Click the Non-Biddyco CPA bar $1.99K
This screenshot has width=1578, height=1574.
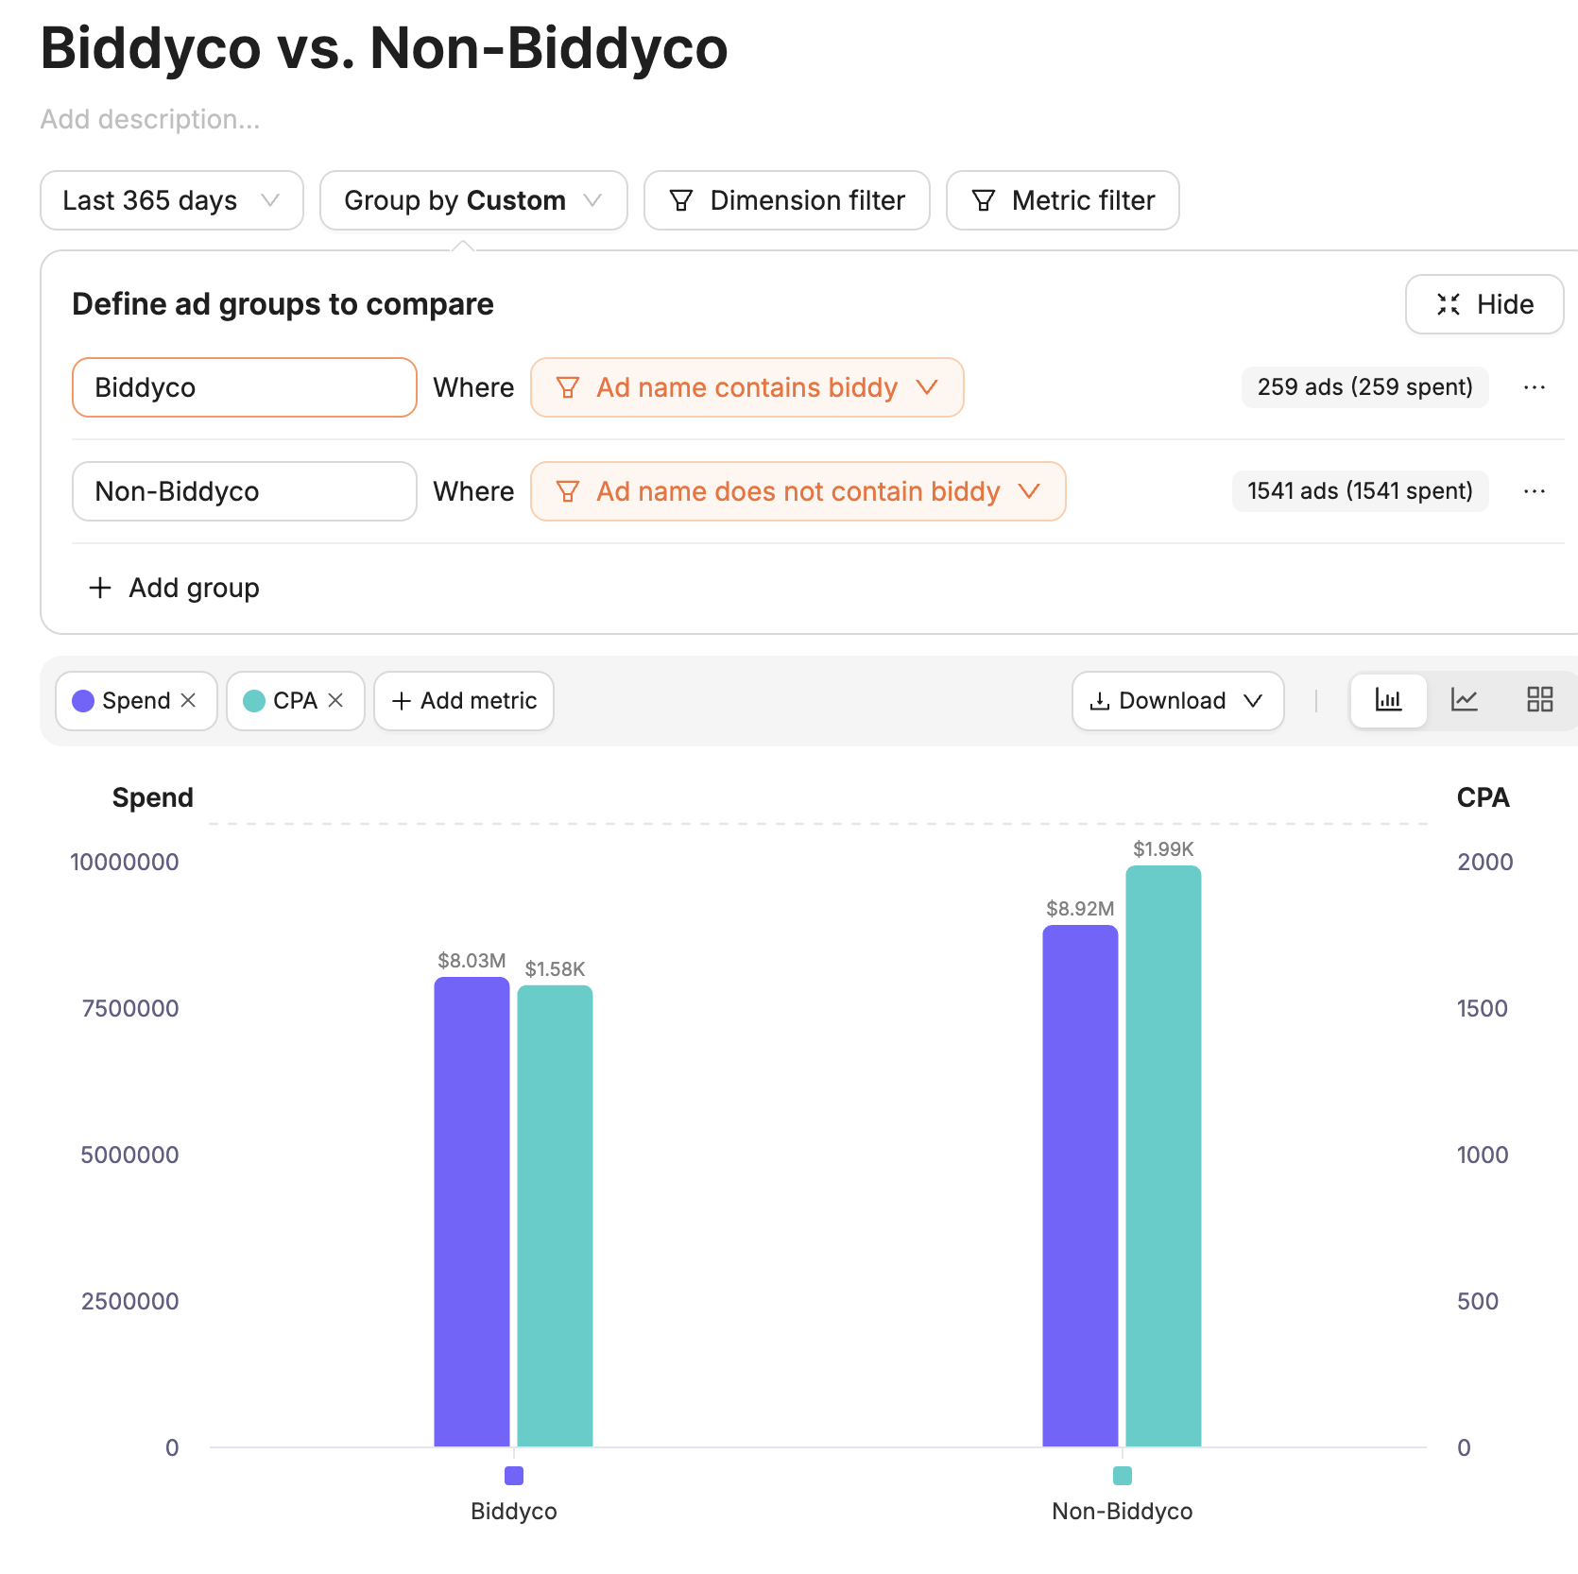1163,1155
